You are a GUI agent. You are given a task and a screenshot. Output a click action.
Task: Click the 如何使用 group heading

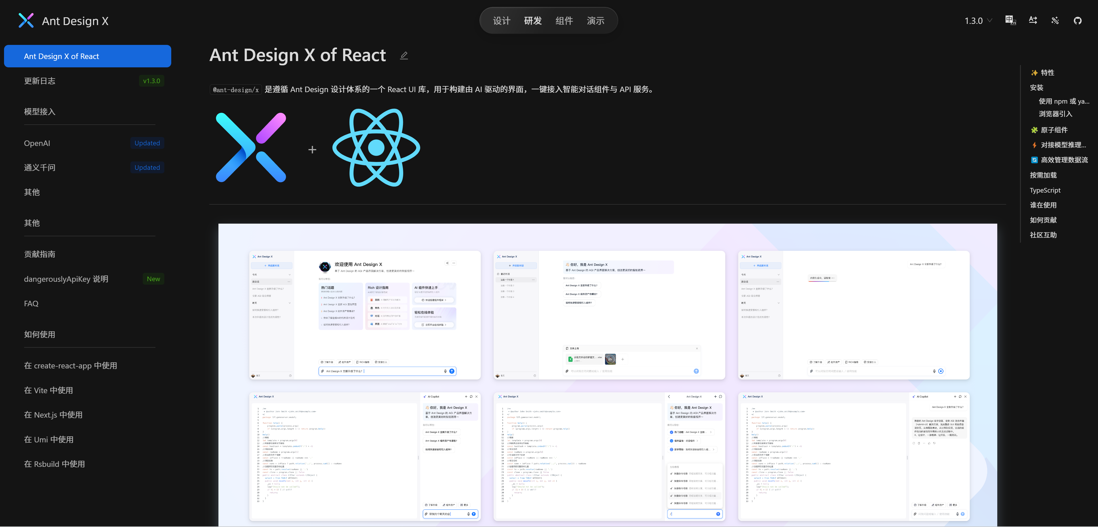tap(40, 335)
